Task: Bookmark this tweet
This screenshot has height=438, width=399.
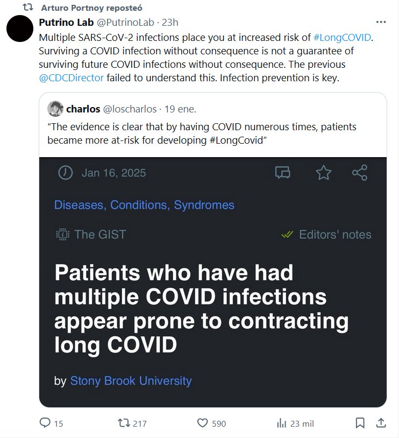Action: [x=360, y=423]
